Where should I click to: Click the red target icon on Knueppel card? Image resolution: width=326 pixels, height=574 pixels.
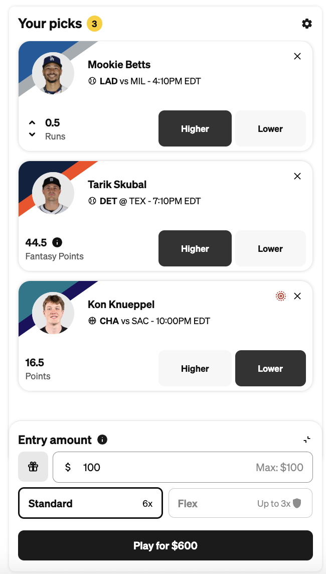click(x=281, y=296)
